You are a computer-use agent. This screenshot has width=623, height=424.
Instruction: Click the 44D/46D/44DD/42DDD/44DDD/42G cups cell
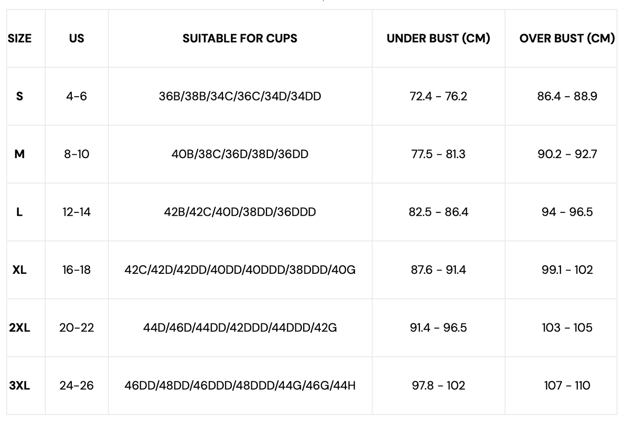(240, 328)
